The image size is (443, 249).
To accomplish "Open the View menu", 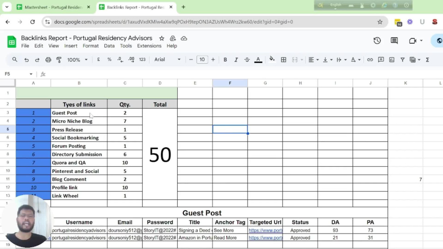I will pyautogui.click(x=54, y=46).
